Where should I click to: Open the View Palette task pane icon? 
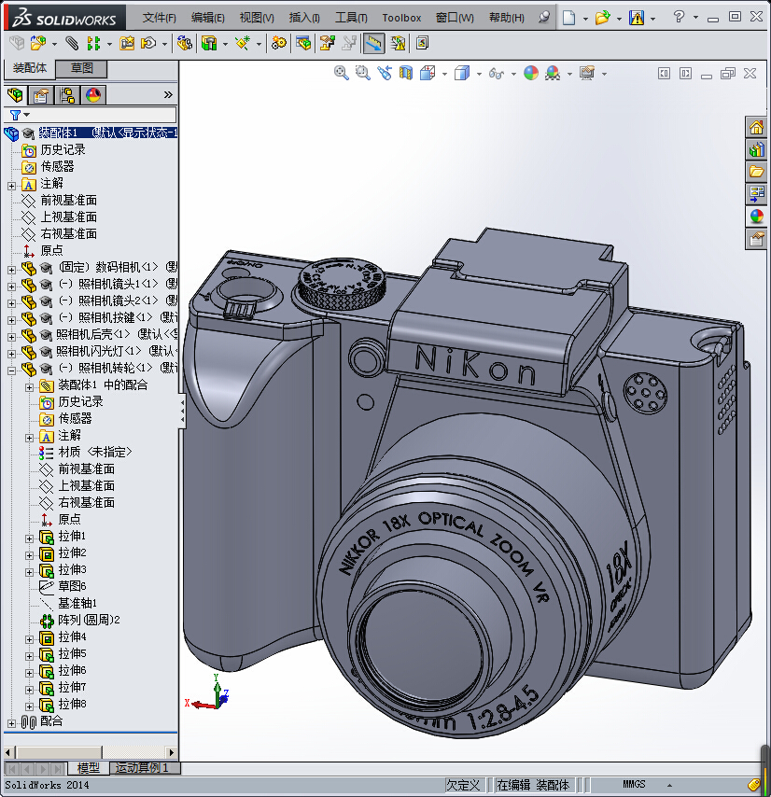756,194
